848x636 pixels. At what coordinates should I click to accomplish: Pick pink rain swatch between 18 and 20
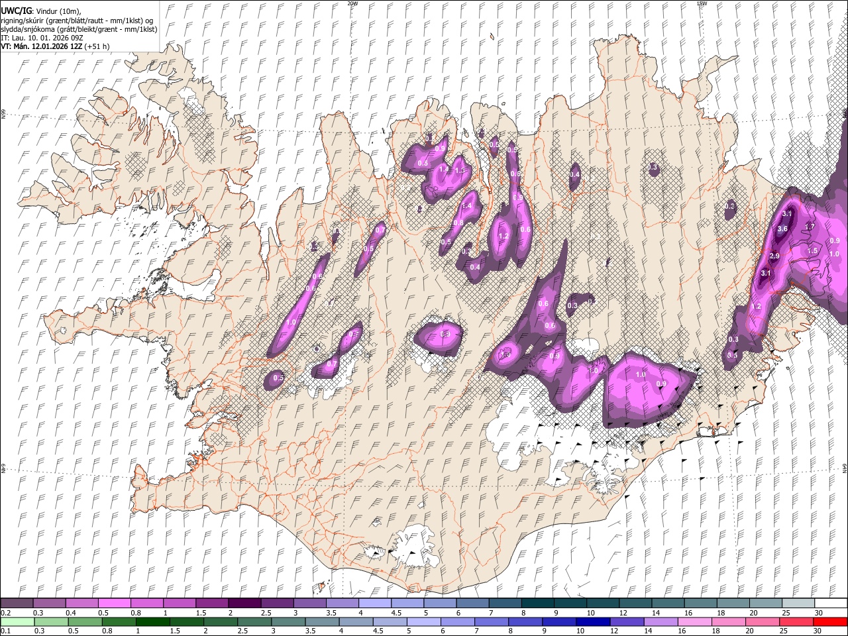(x=729, y=622)
